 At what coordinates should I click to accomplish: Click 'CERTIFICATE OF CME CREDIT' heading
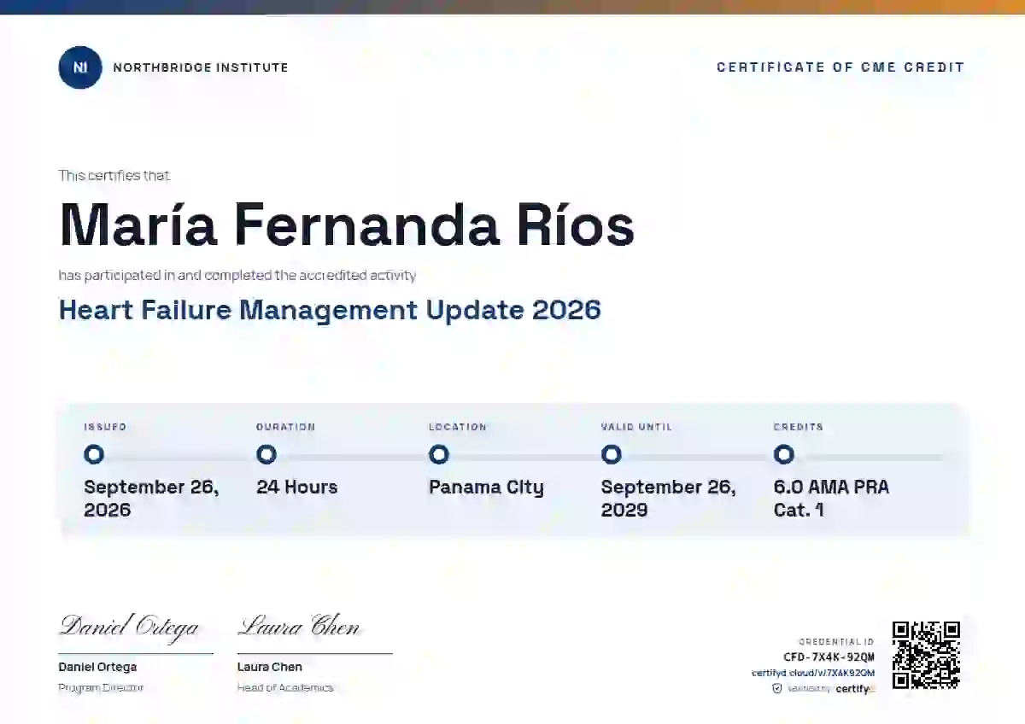click(x=840, y=67)
